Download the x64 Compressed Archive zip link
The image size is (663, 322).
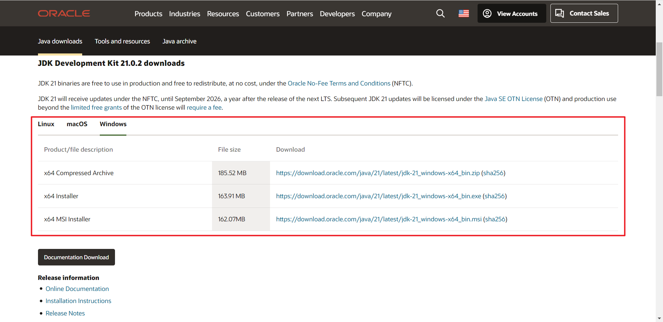377,173
